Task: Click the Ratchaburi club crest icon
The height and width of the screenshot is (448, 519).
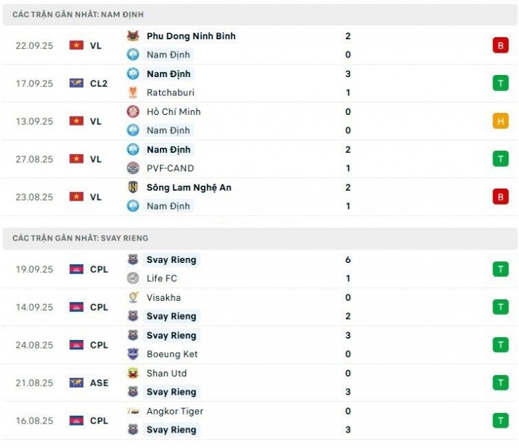Action: [133, 93]
